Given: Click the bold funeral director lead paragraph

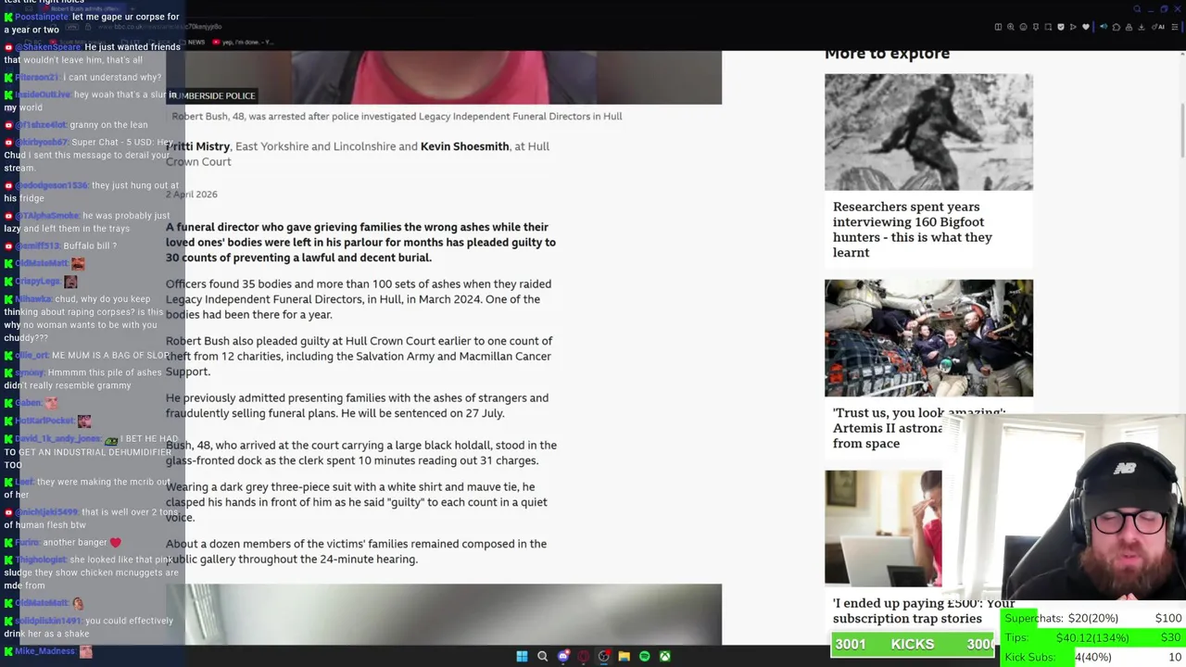Looking at the screenshot, I should (x=360, y=242).
